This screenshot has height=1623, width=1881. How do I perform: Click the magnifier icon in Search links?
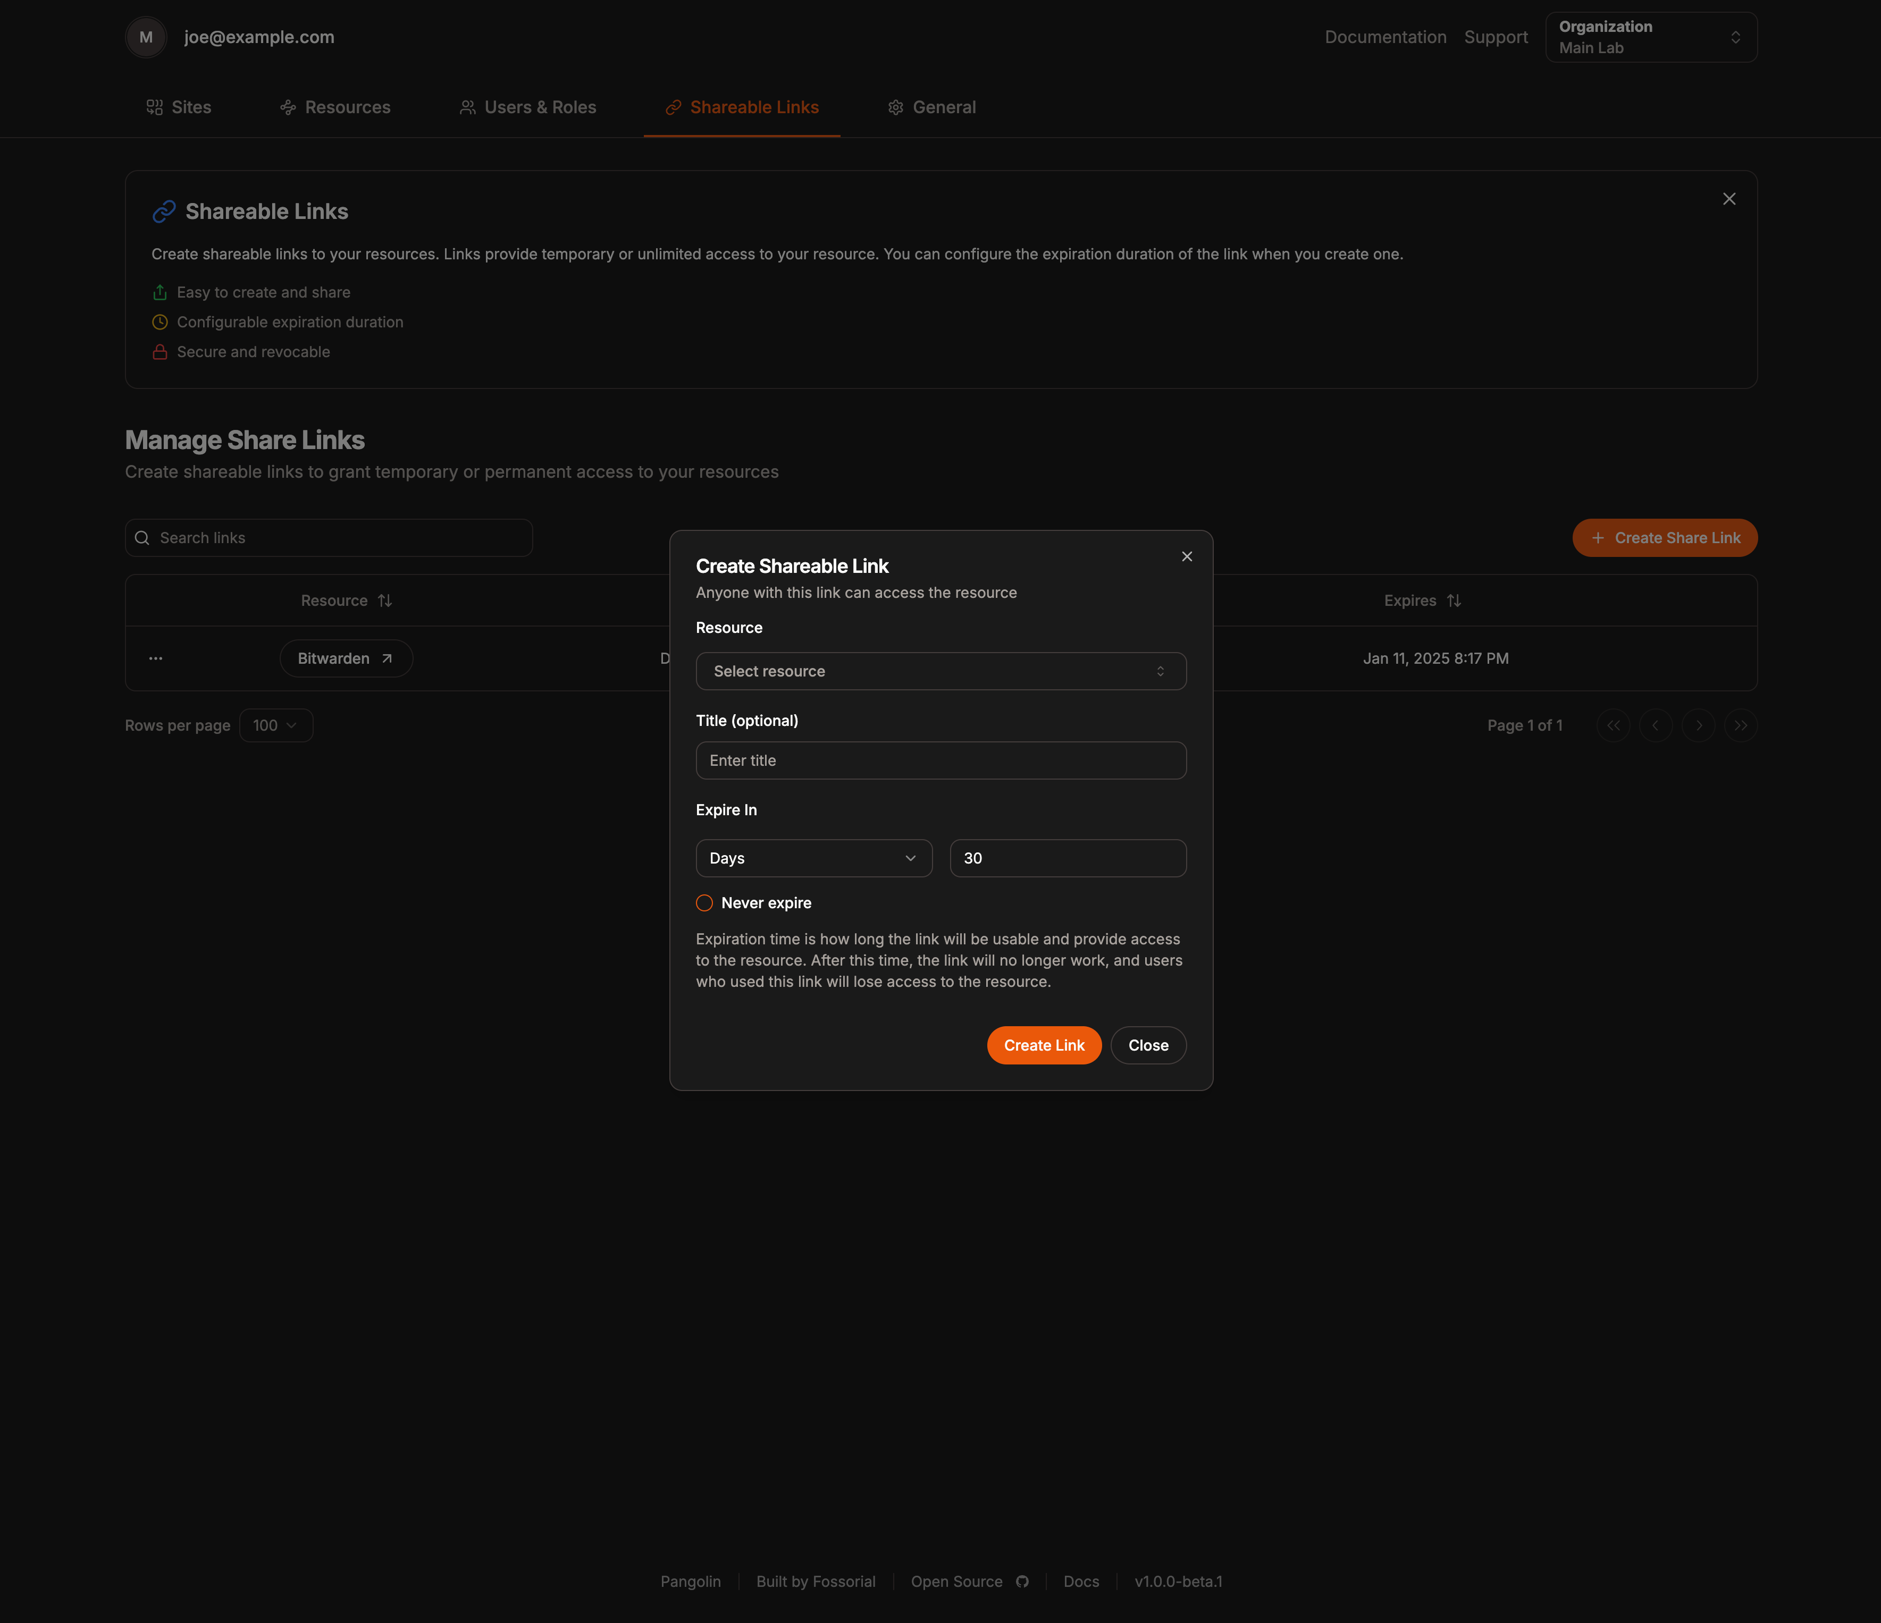click(x=142, y=537)
